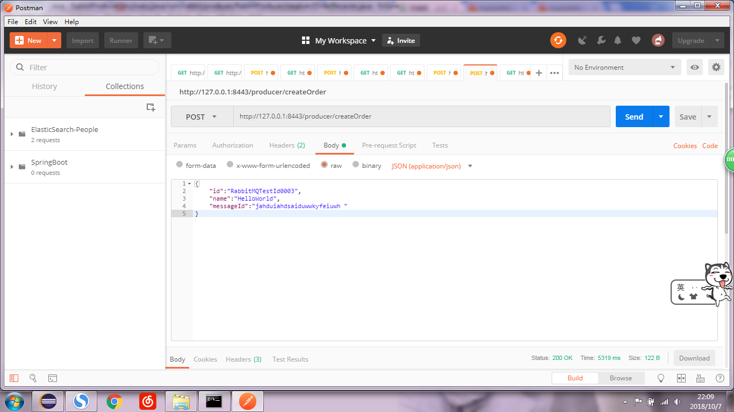Screen dimensions: 734x412
Task: Open the New button dropdown arrow
Action: 54,40
